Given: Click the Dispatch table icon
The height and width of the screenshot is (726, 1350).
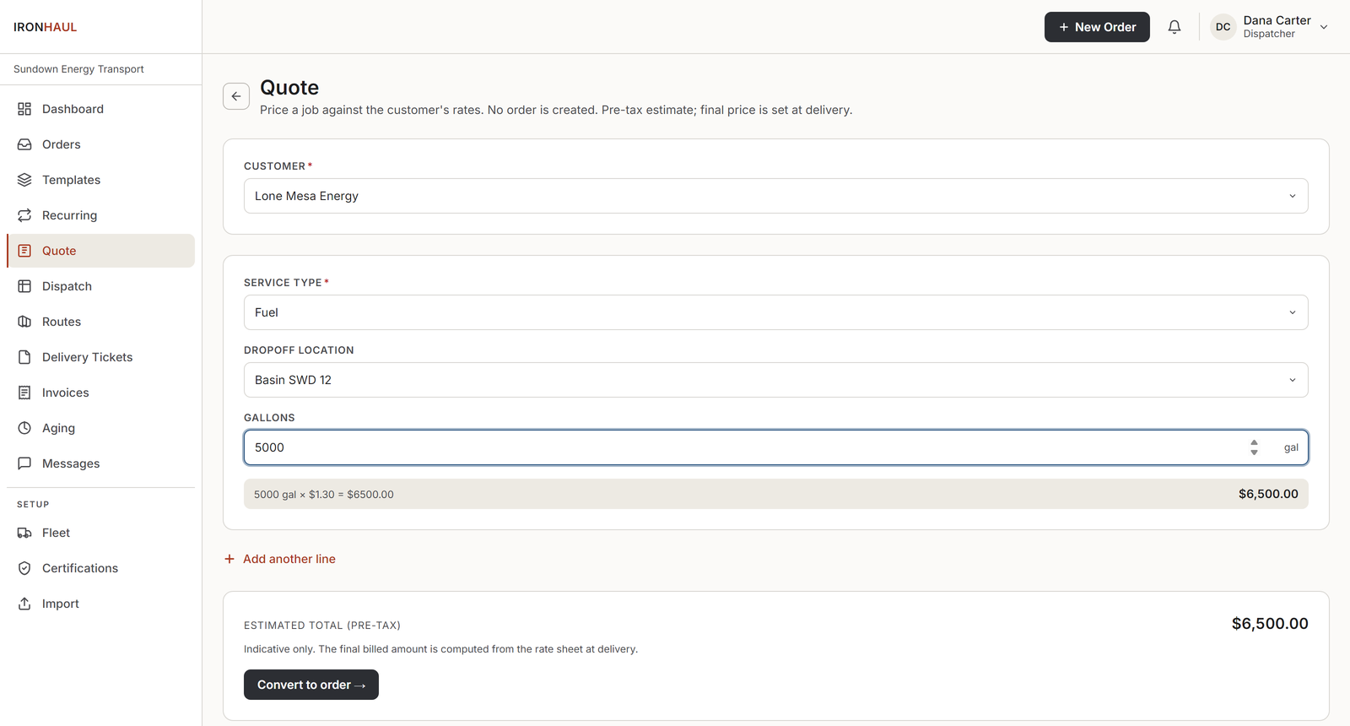Looking at the screenshot, I should point(24,286).
